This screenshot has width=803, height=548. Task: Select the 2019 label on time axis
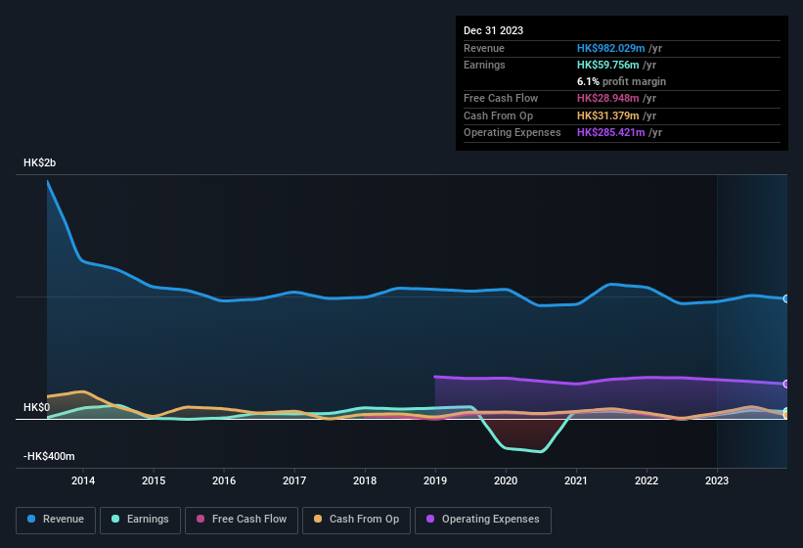coord(435,480)
